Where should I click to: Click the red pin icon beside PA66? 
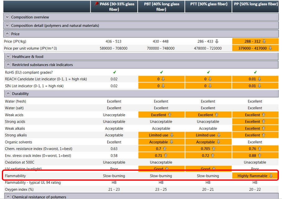pyautogui.click(x=96, y=4)
